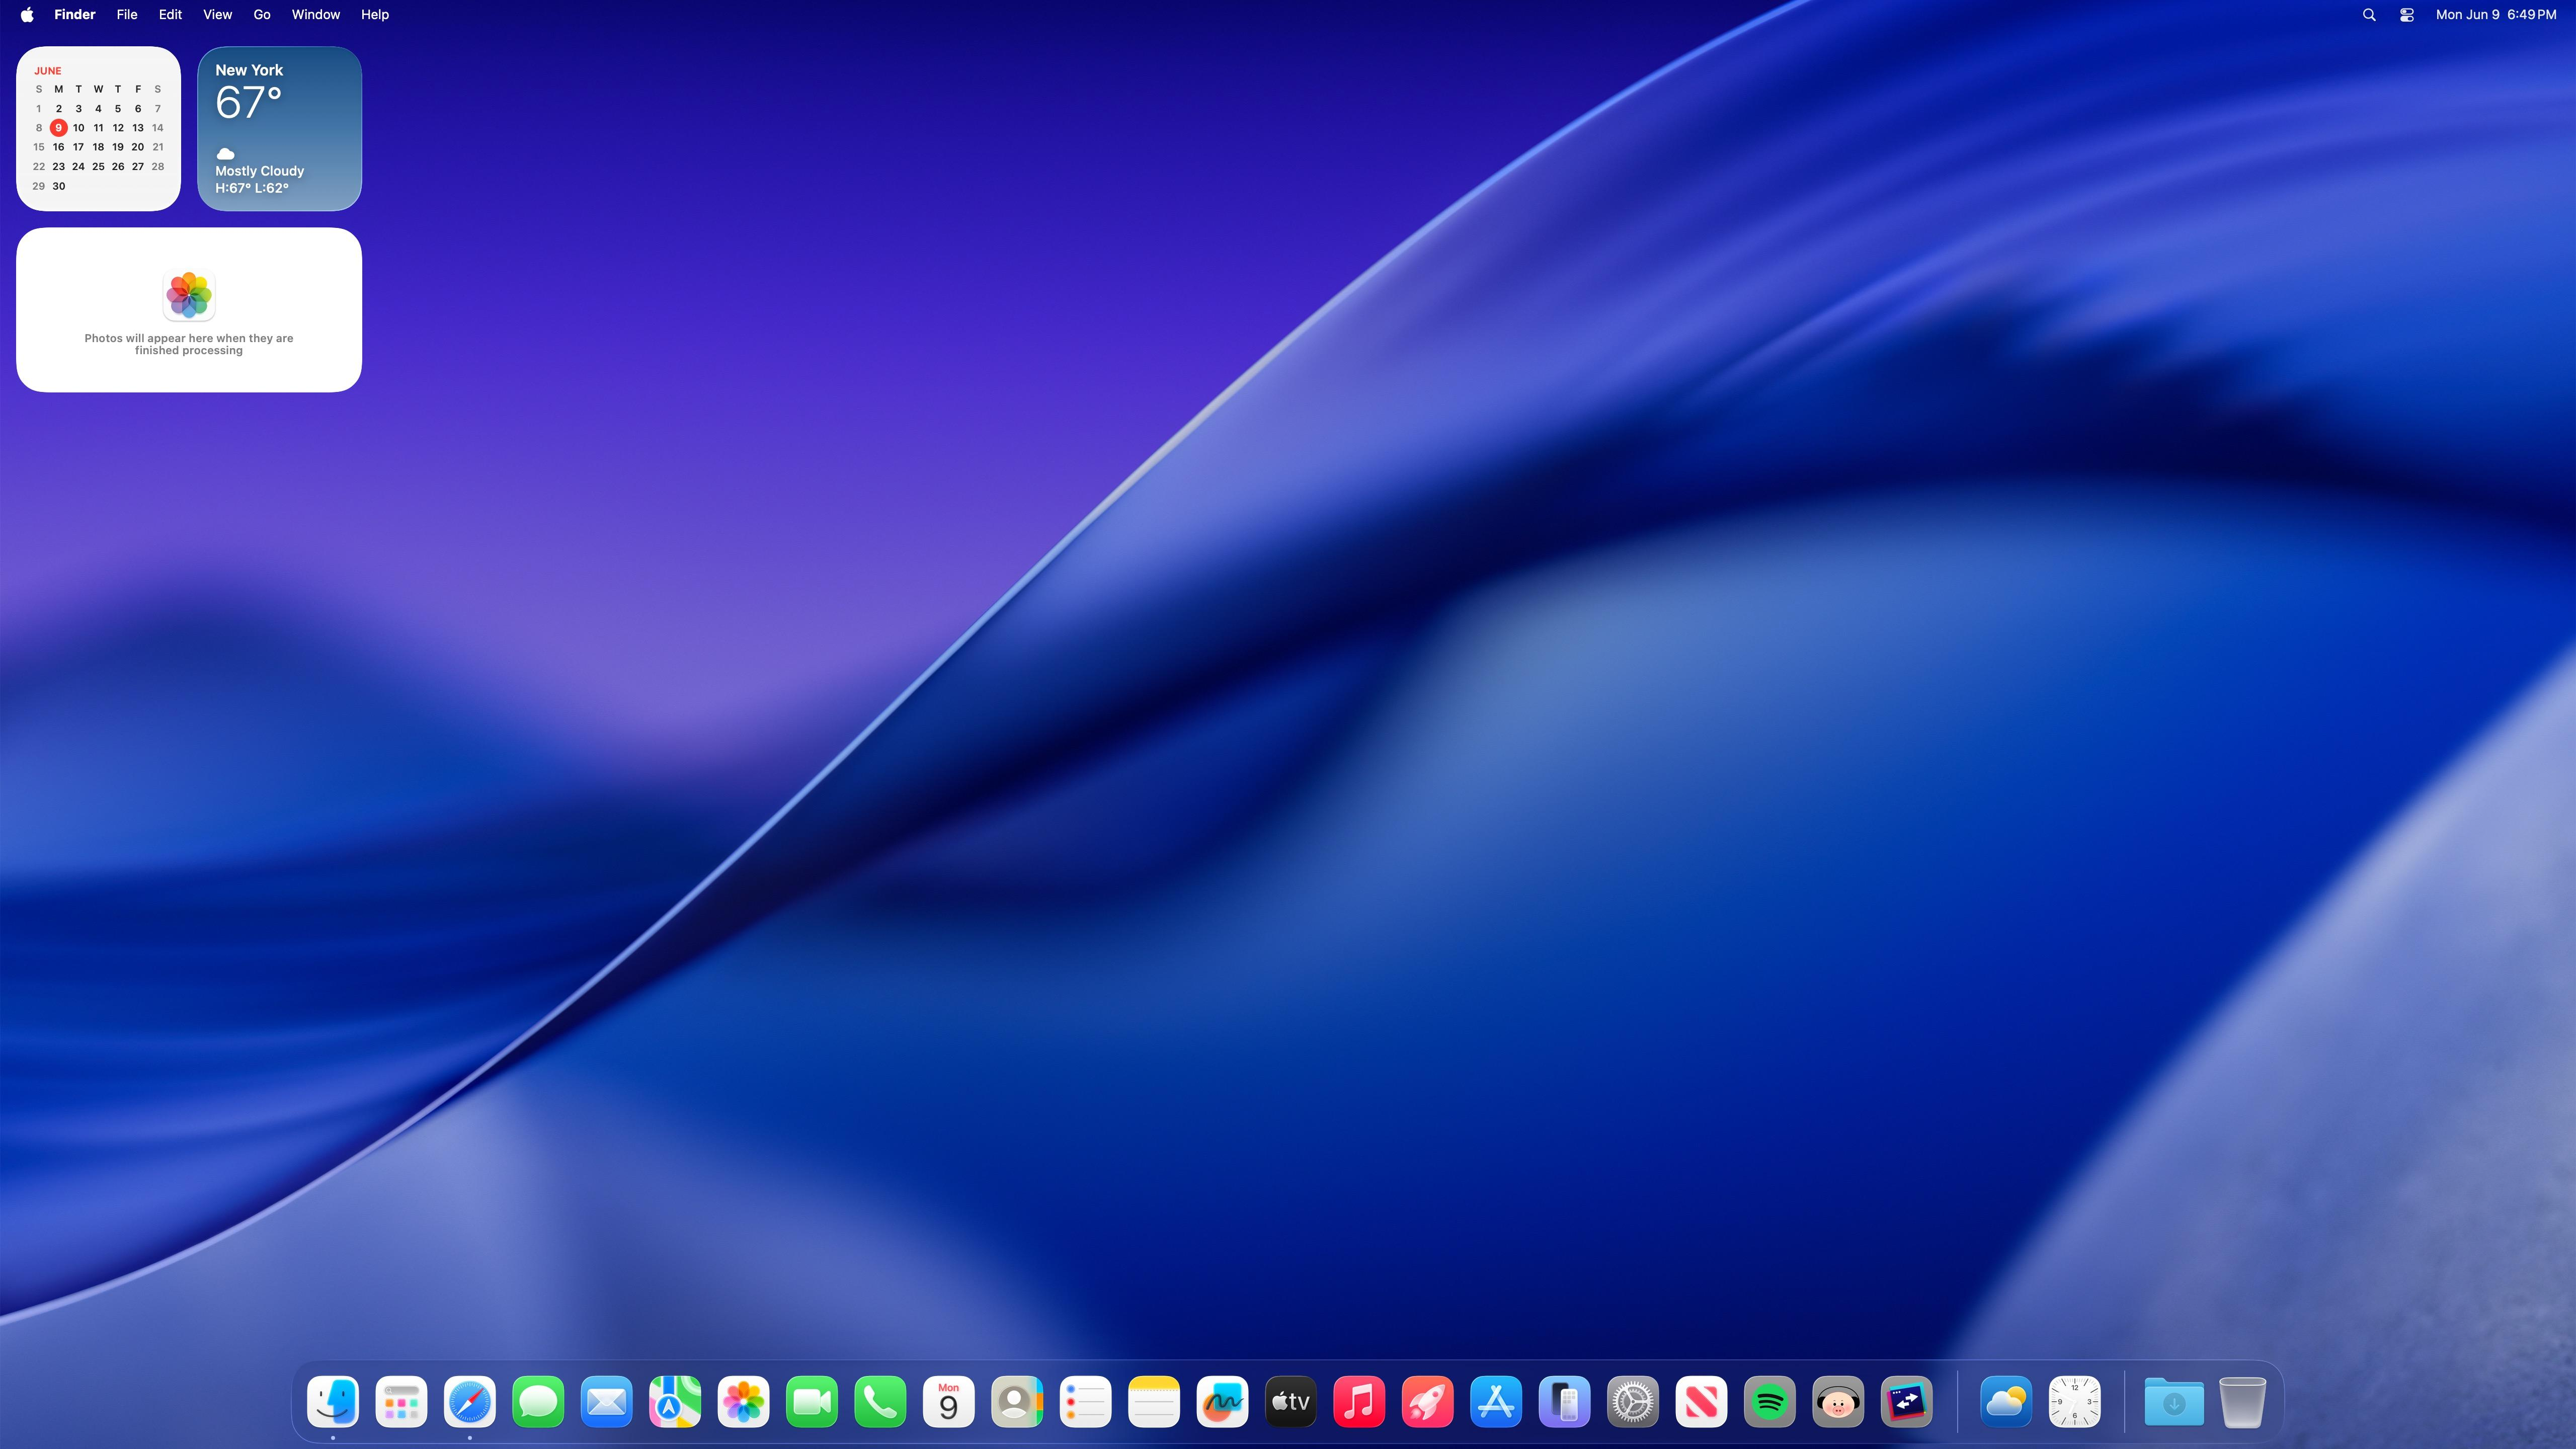
Task: Click the Mostly Cloudy condition text
Action: click(260, 171)
